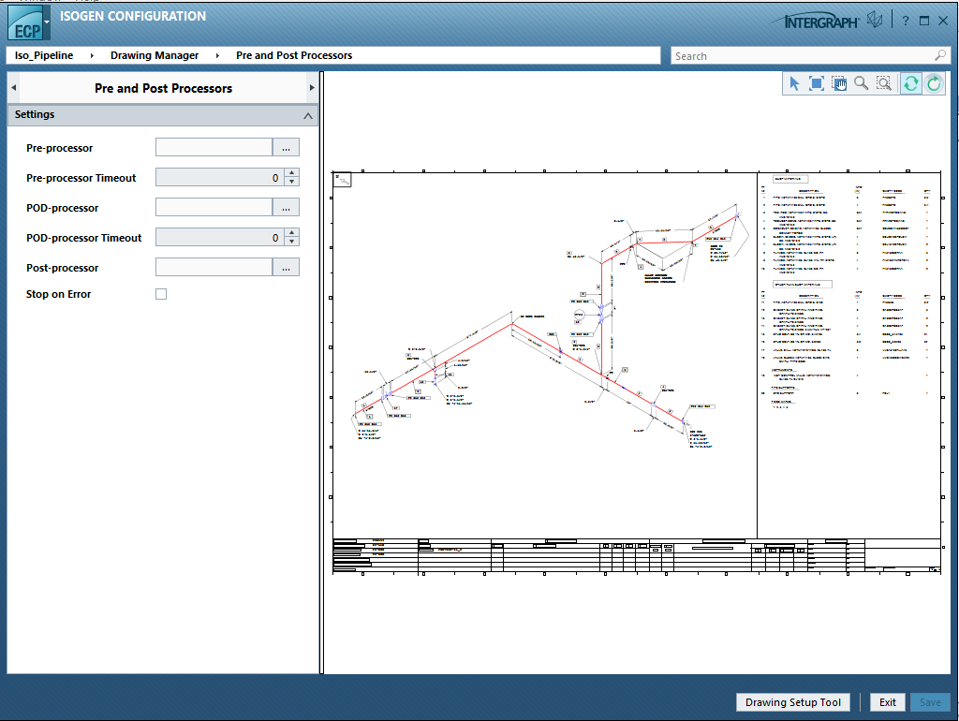
Task: Open the ECP application menu icon
Action: (x=25, y=23)
